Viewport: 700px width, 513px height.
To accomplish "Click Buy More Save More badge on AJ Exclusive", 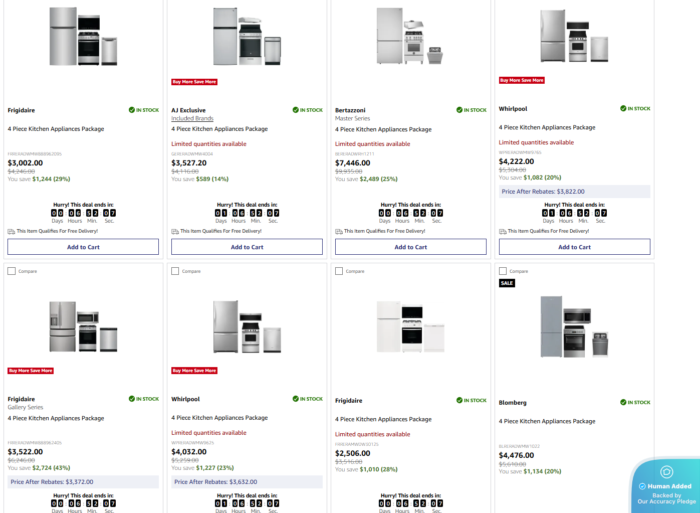I will [x=194, y=82].
